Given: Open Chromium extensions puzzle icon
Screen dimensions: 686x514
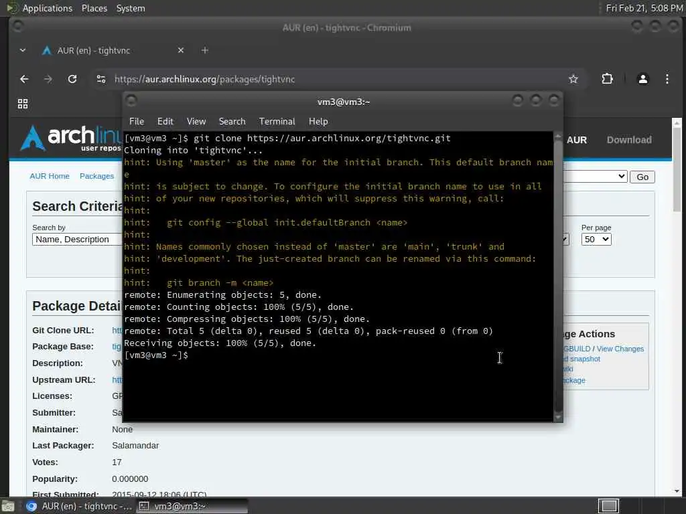Looking at the screenshot, I should tap(607, 79).
